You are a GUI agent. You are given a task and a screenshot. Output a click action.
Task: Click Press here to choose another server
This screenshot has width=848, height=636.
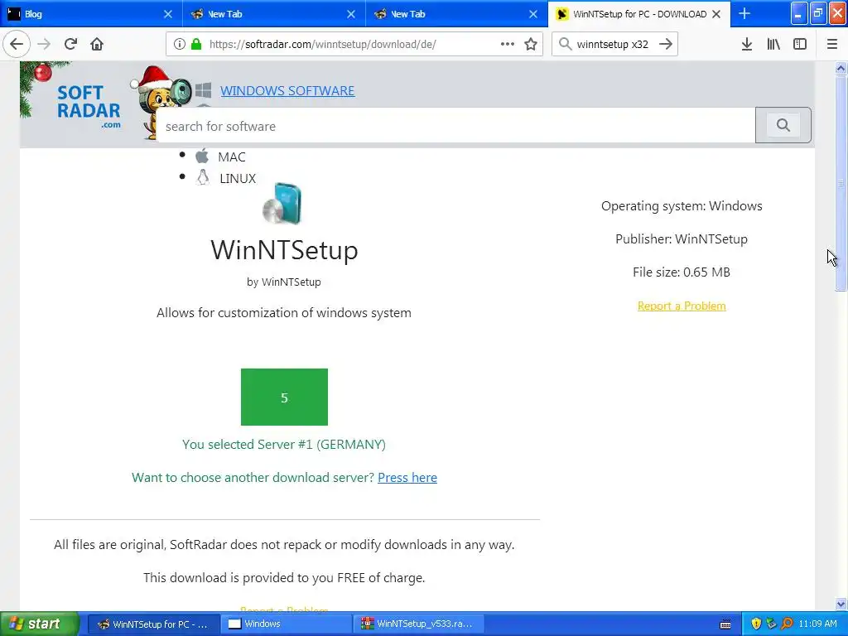[x=407, y=478]
